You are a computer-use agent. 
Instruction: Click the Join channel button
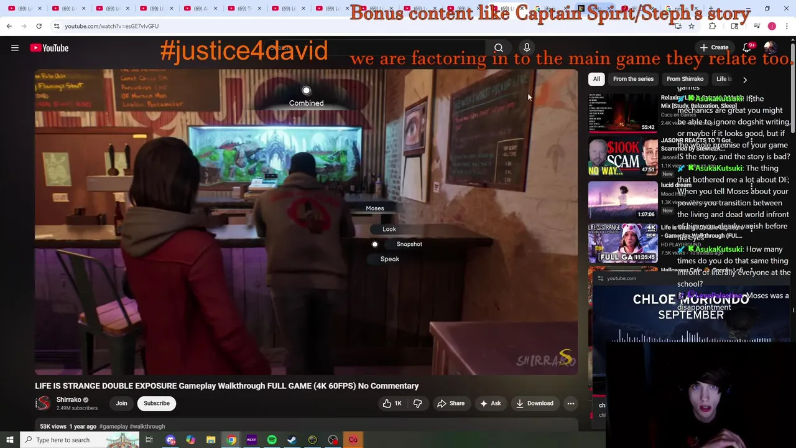click(121, 403)
